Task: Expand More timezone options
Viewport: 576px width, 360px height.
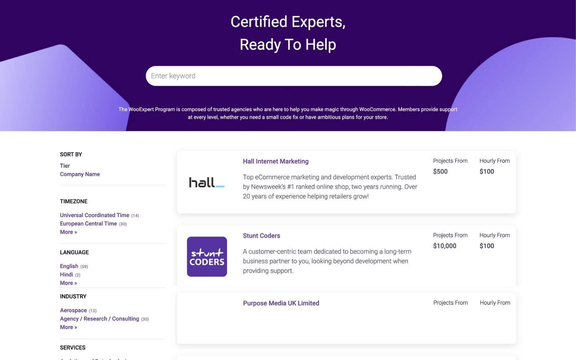Action: (x=68, y=232)
